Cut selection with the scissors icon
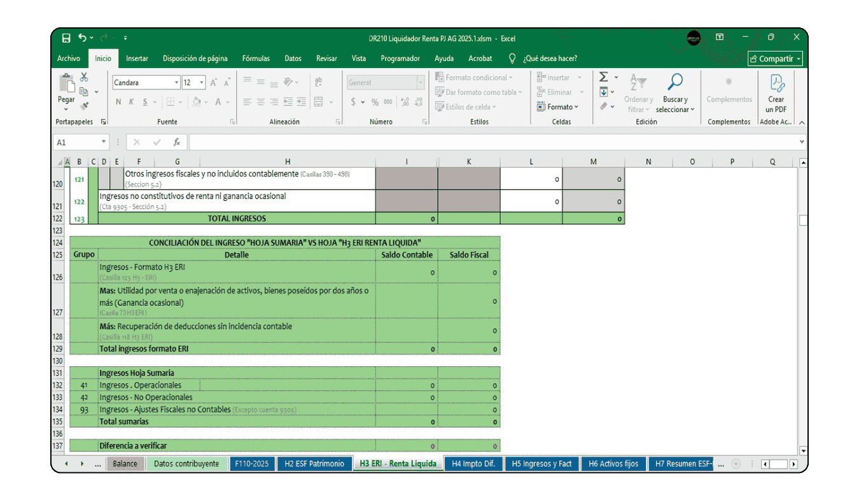Viewport: 859px width, 501px height. (84, 78)
